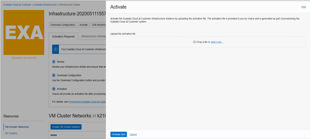The height and width of the screenshot is (139, 312).
Task: Click the Download Configuration button
Action: 63,25
